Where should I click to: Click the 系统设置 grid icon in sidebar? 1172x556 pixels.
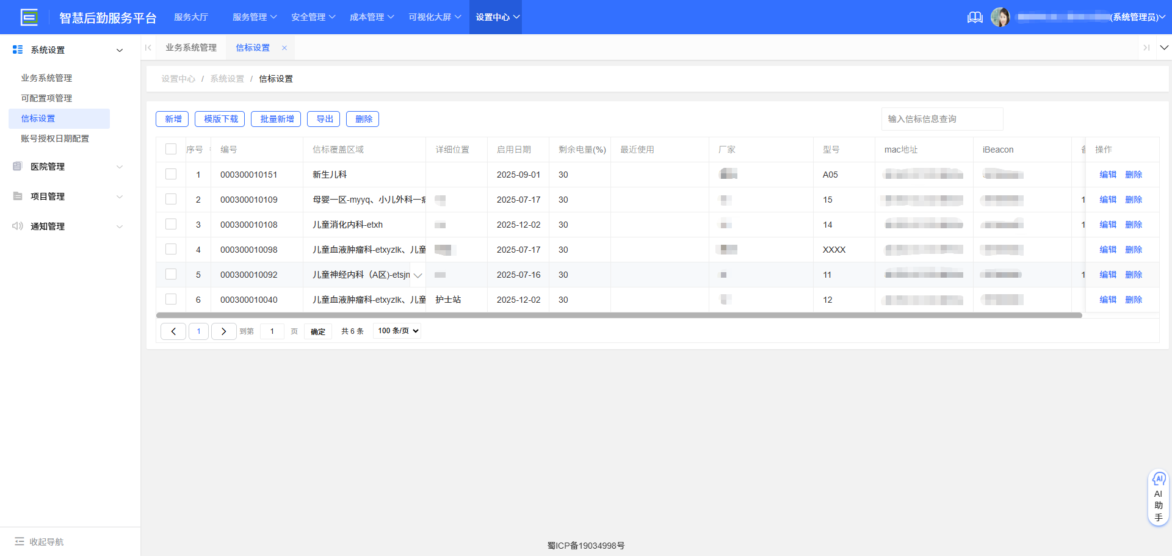coord(18,49)
